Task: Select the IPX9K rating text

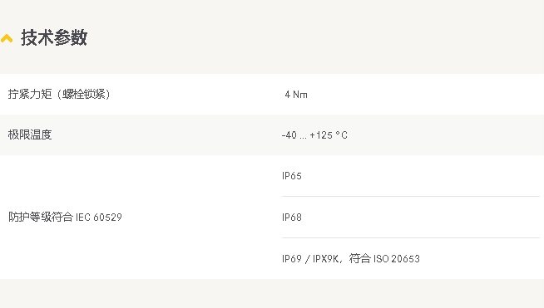Action: point(325,259)
